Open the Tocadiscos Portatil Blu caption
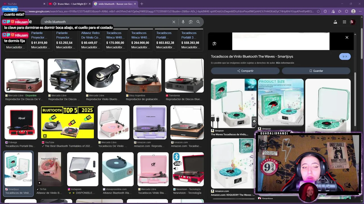 (x=20, y=146)
